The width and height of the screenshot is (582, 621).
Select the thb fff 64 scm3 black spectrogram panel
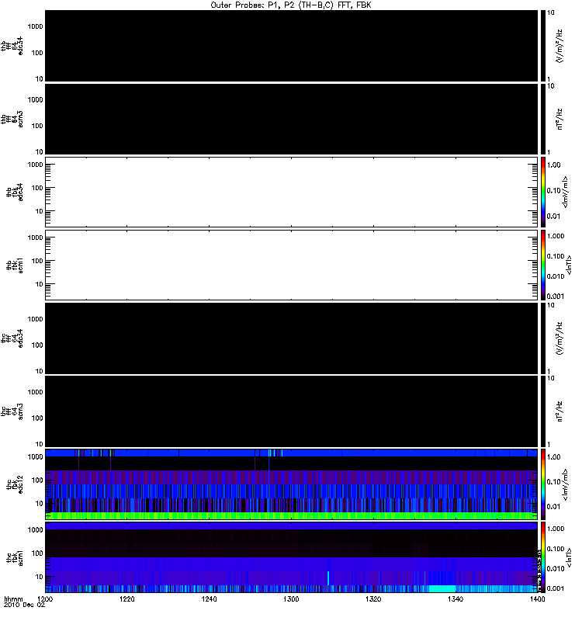(x=291, y=119)
